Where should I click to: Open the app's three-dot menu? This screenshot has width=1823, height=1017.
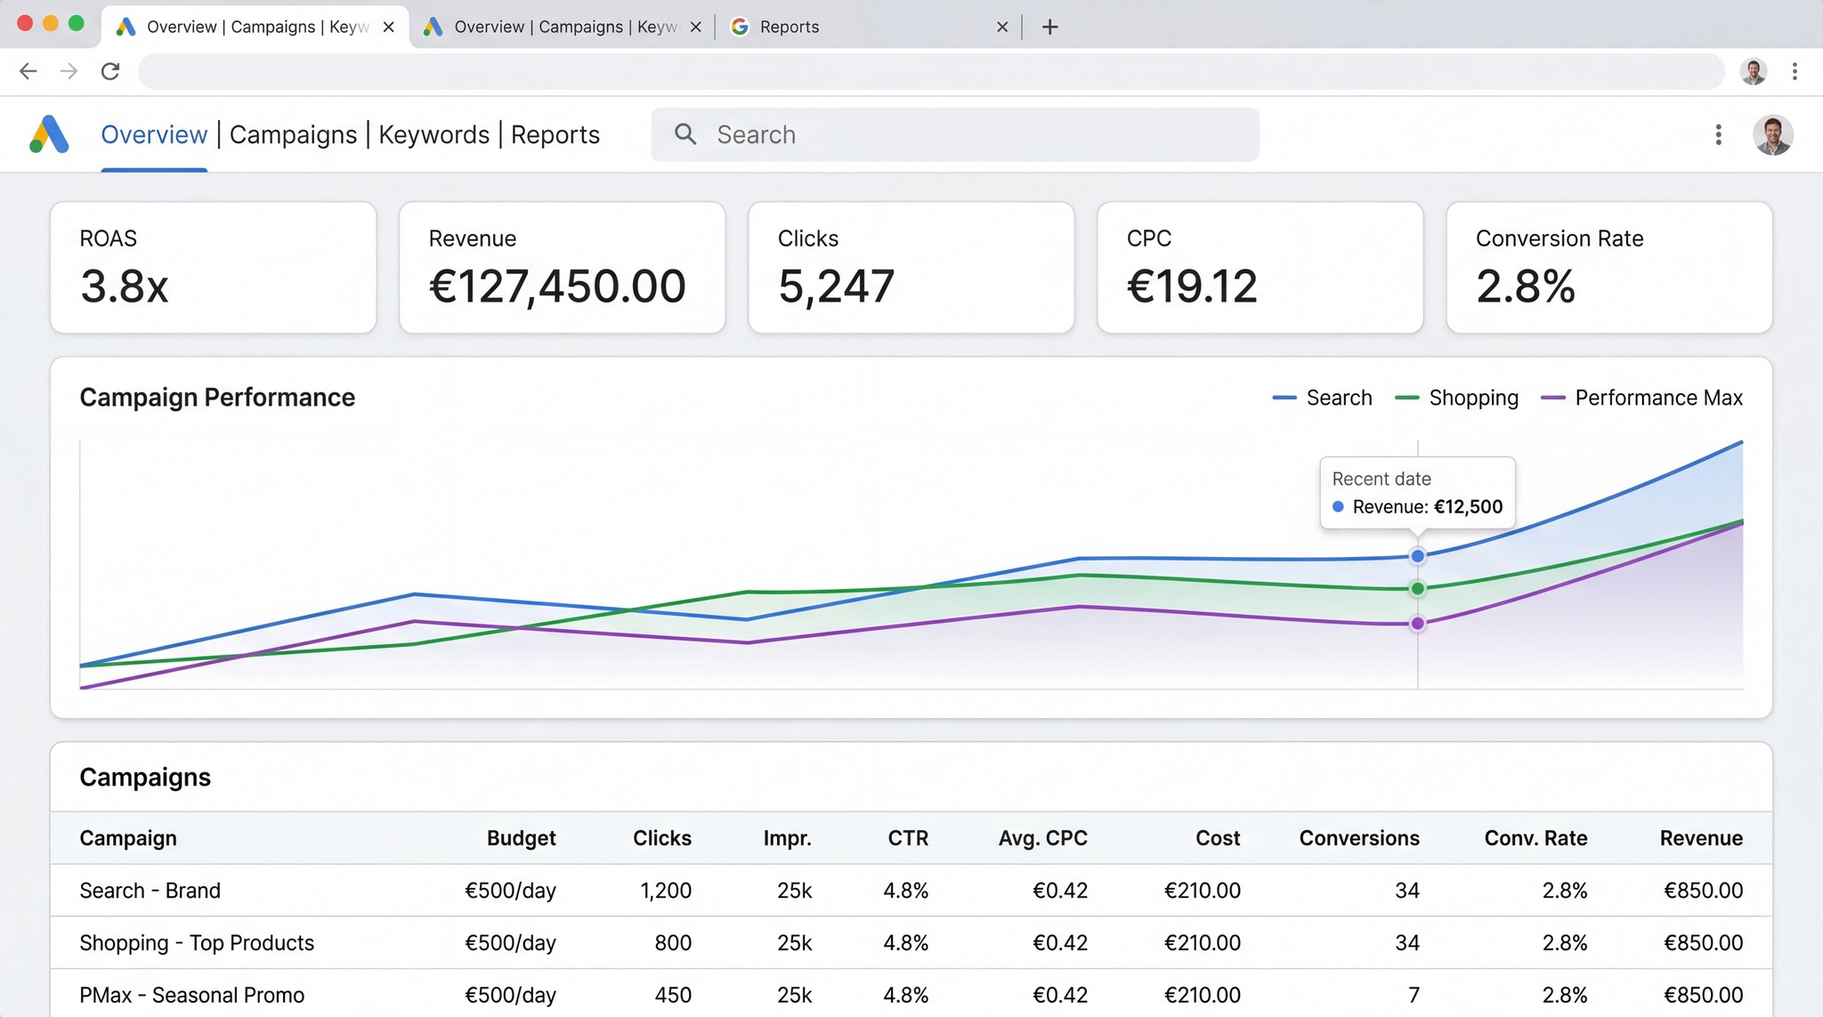1718,134
